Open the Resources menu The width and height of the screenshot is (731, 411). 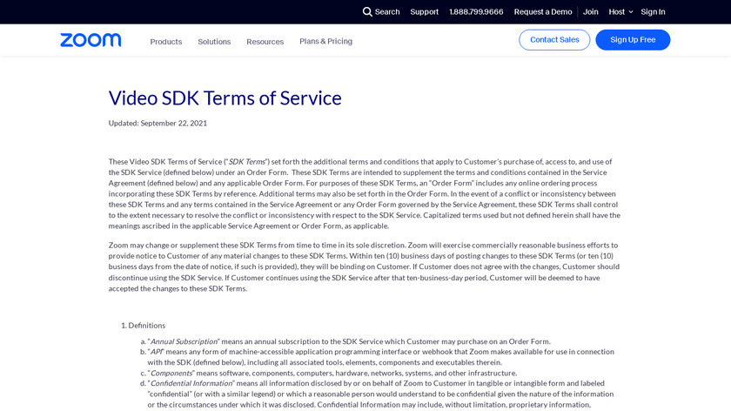[265, 42]
